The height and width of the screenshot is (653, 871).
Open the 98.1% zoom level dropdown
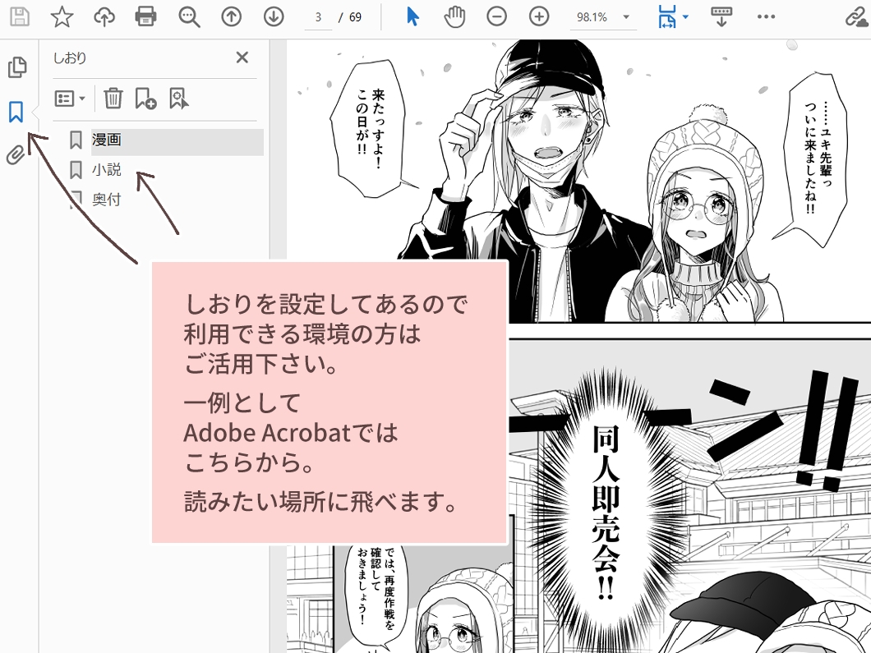602,17
